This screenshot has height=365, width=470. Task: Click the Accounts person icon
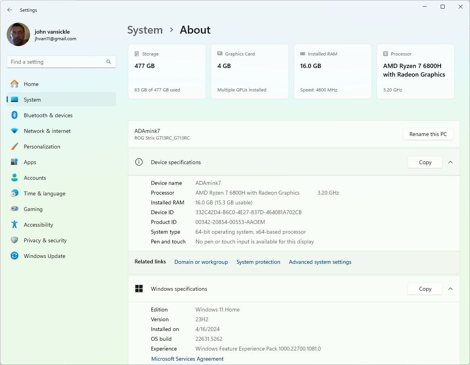click(14, 178)
